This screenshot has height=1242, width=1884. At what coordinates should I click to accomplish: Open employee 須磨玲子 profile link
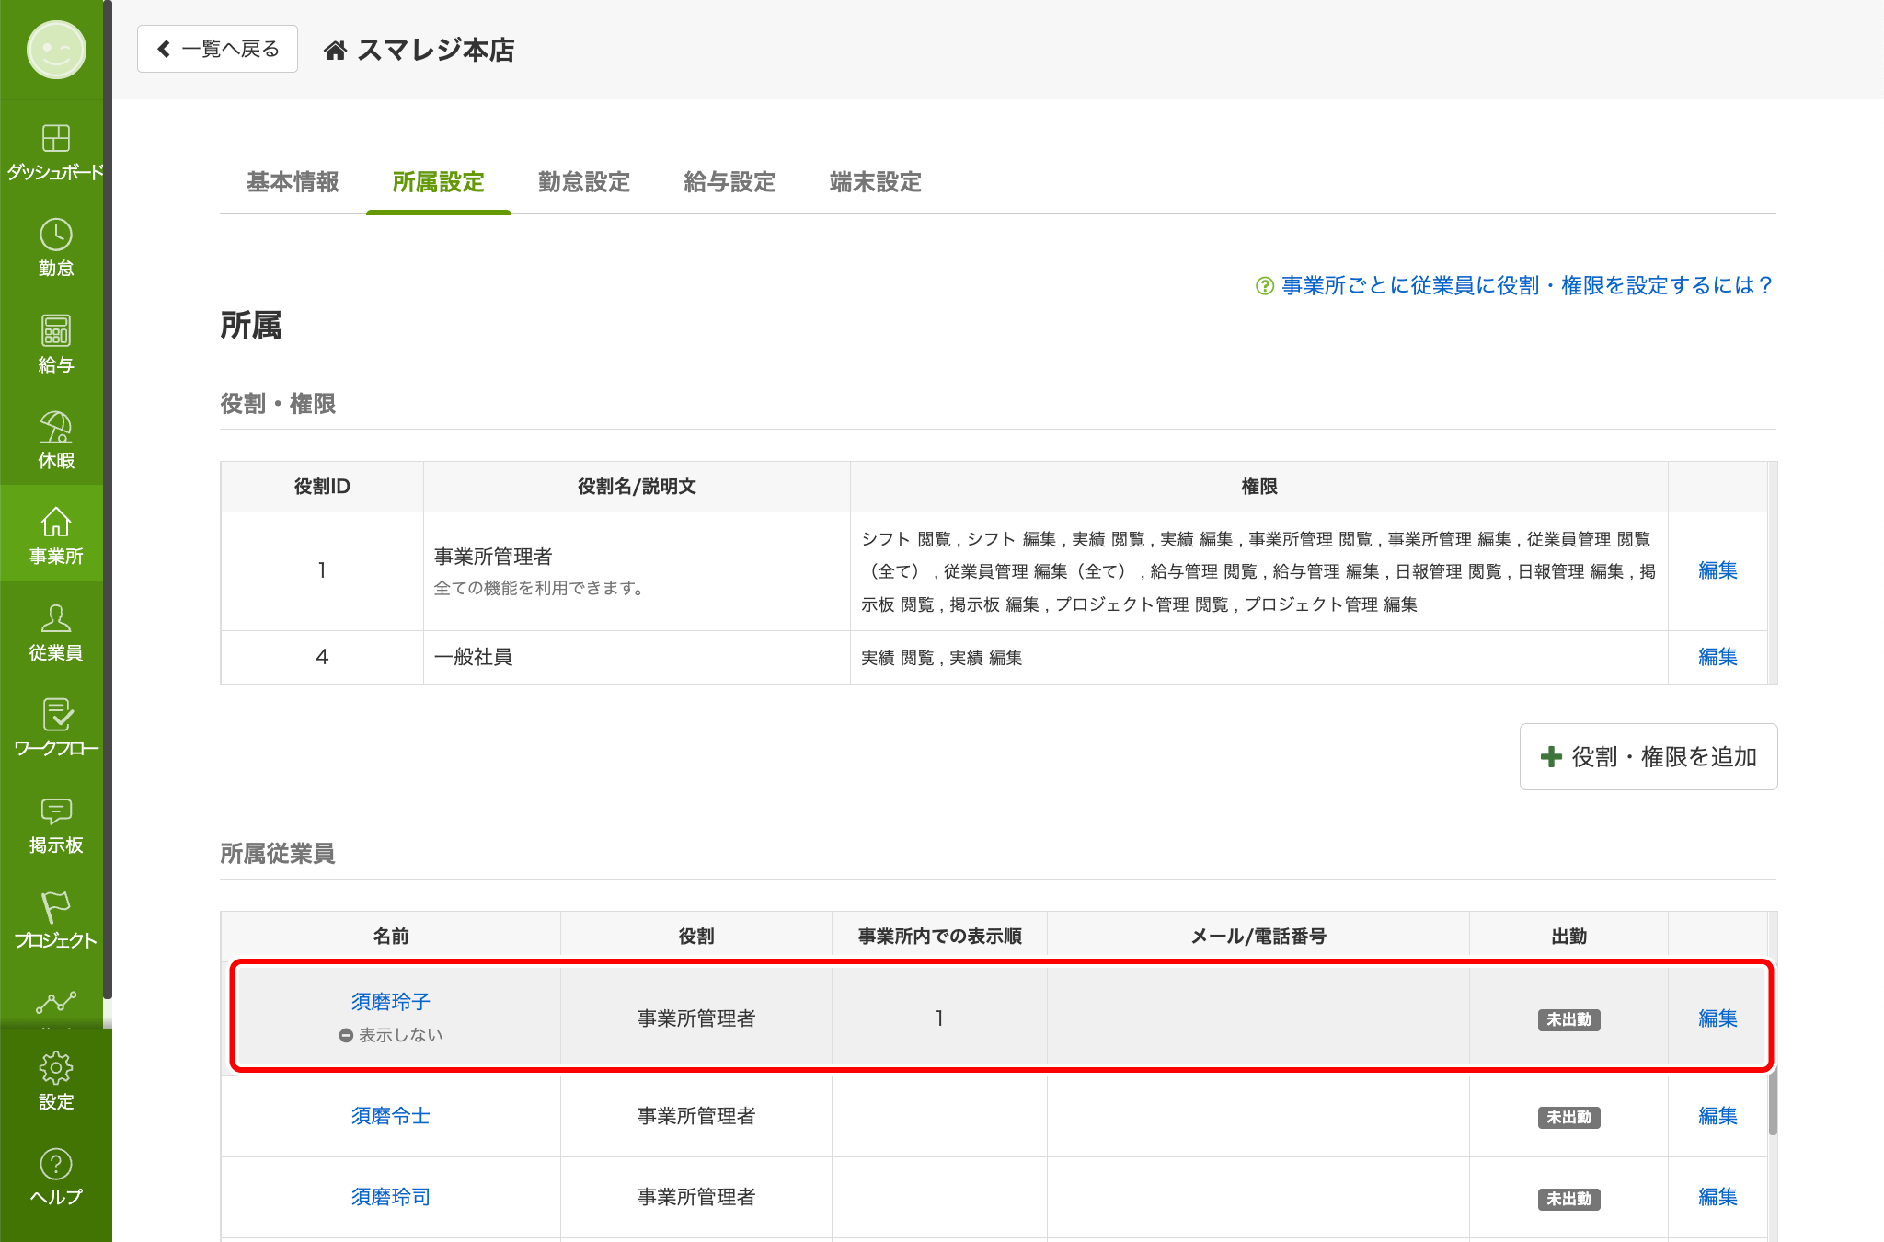pos(391,1002)
